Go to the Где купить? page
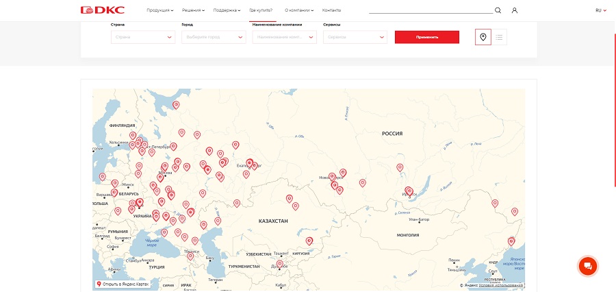This screenshot has width=616, height=292. click(261, 10)
